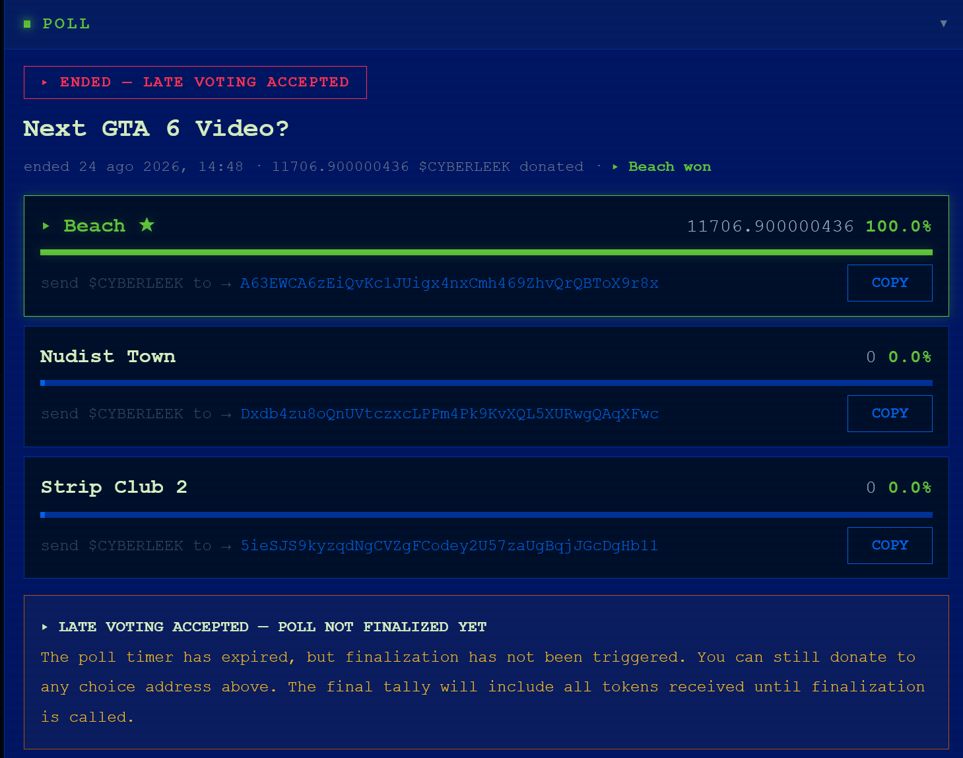
Task: Click the Strip Club 2 option name
Action: 114,487
